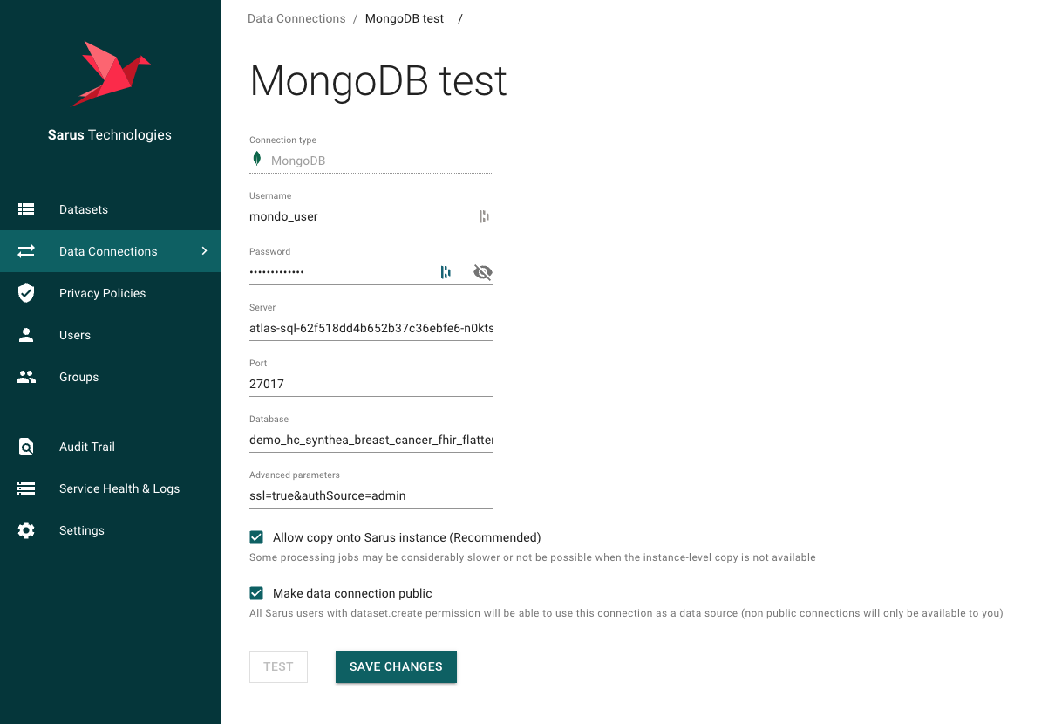The width and height of the screenshot is (1048, 724).
Task: Click the Datasets list icon
Action: click(x=26, y=209)
